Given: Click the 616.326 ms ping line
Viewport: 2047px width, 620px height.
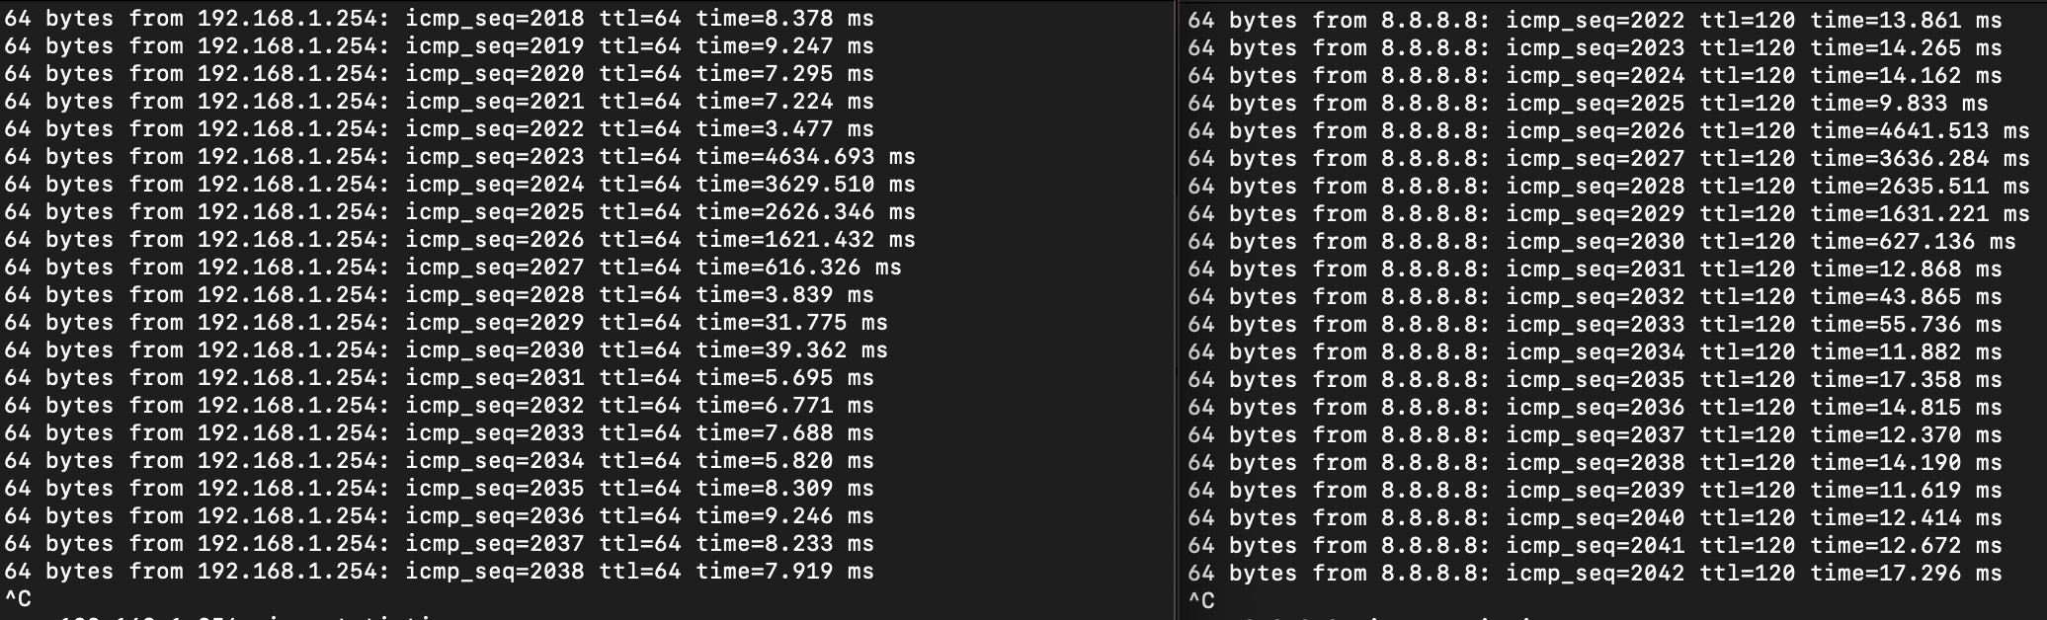Looking at the screenshot, I should point(452,268).
